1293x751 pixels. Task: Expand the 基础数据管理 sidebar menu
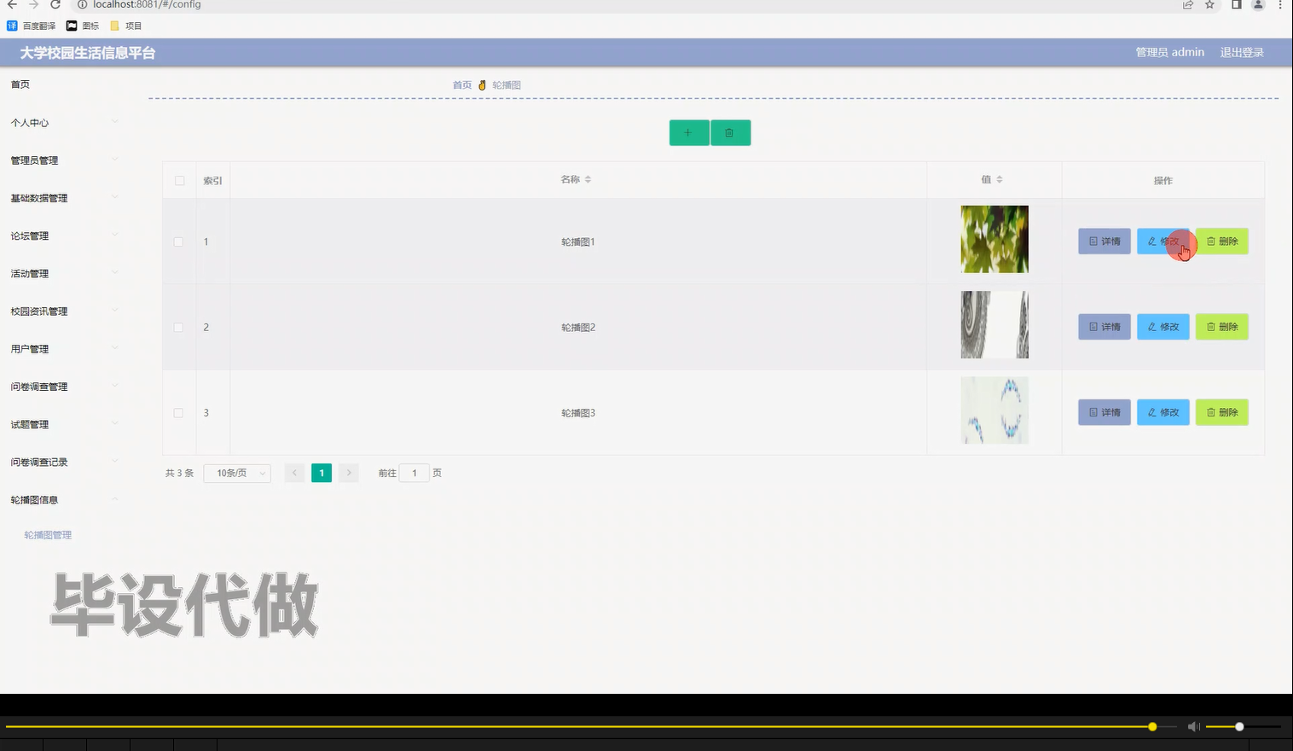pyautogui.click(x=64, y=198)
